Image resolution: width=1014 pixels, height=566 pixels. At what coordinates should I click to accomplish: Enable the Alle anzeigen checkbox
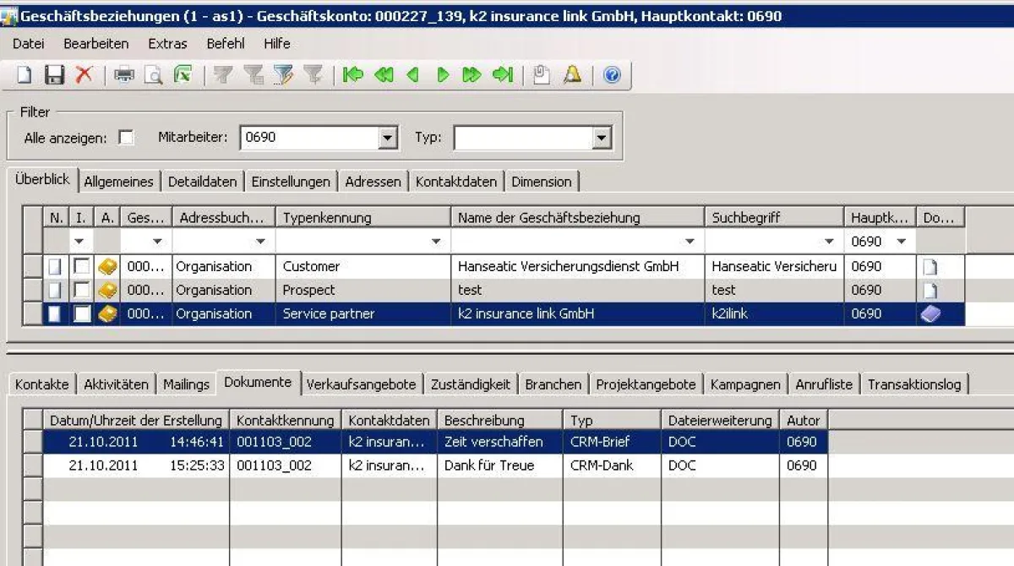click(125, 137)
